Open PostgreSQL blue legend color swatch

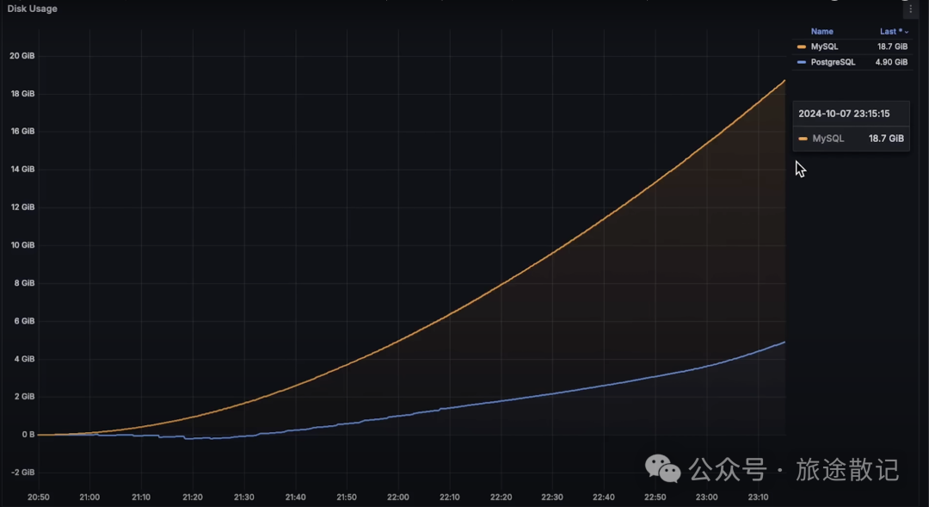point(802,62)
